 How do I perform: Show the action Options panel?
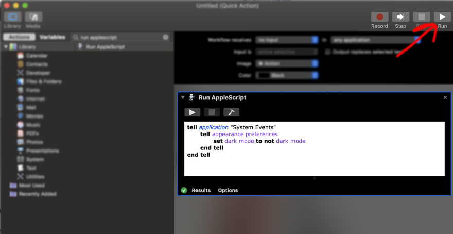point(228,190)
